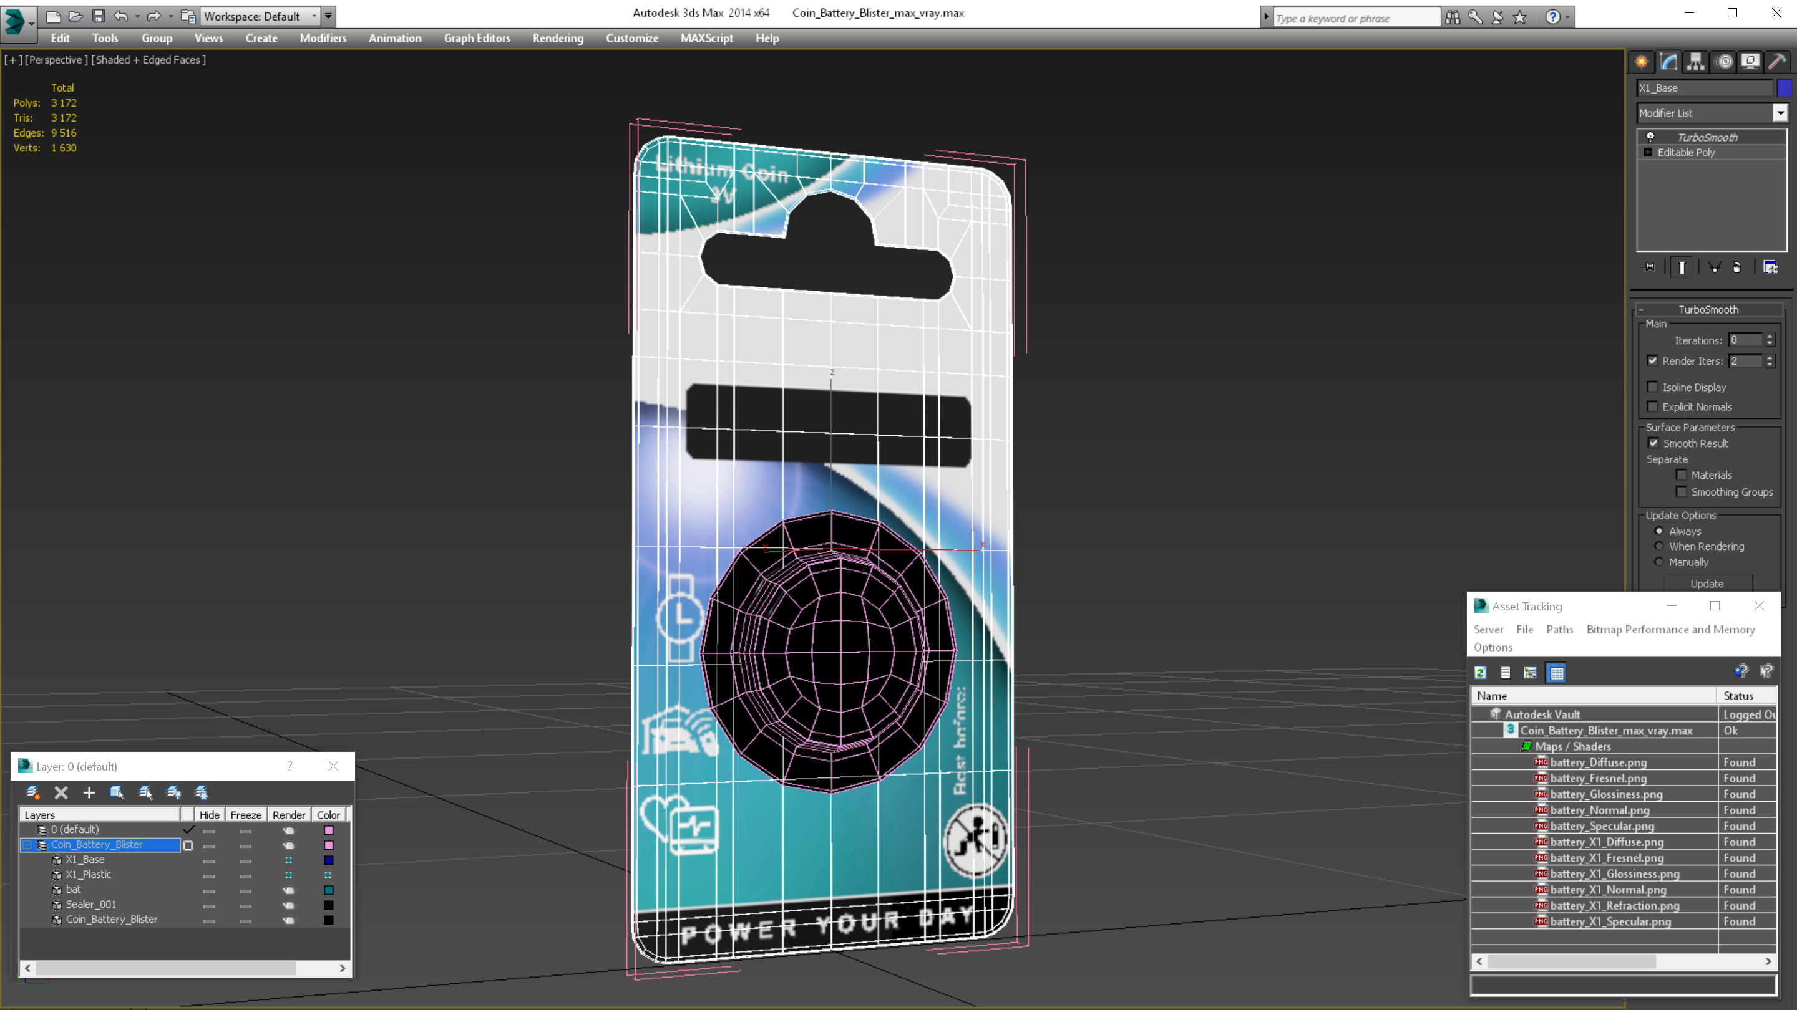This screenshot has height=1010, width=1797.
Task: Click Create New Layer icon in Layer dialog
Action: pos(32,792)
